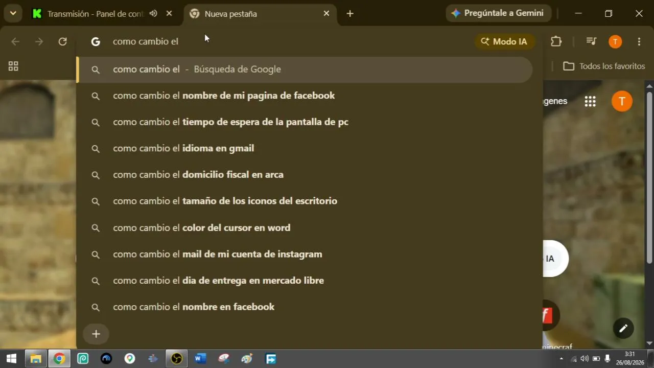Open battery tray icon
This screenshot has width=654, height=368.
pos(596,359)
